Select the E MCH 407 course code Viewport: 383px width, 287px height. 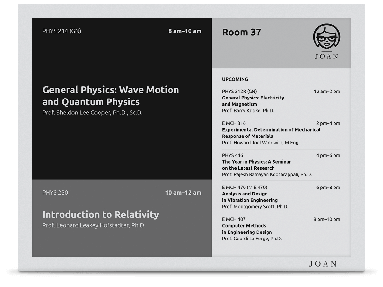coord(234,219)
